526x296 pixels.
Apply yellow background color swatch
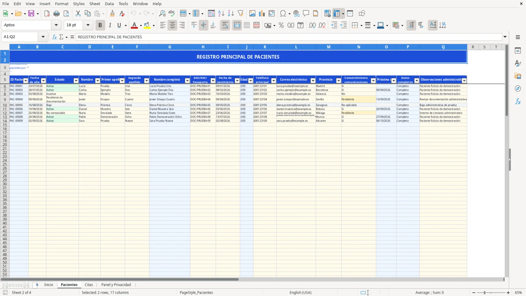tap(147, 25)
